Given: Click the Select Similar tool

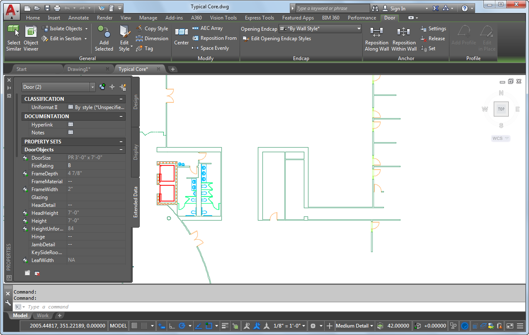Looking at the screenshot, I should 13,38.
